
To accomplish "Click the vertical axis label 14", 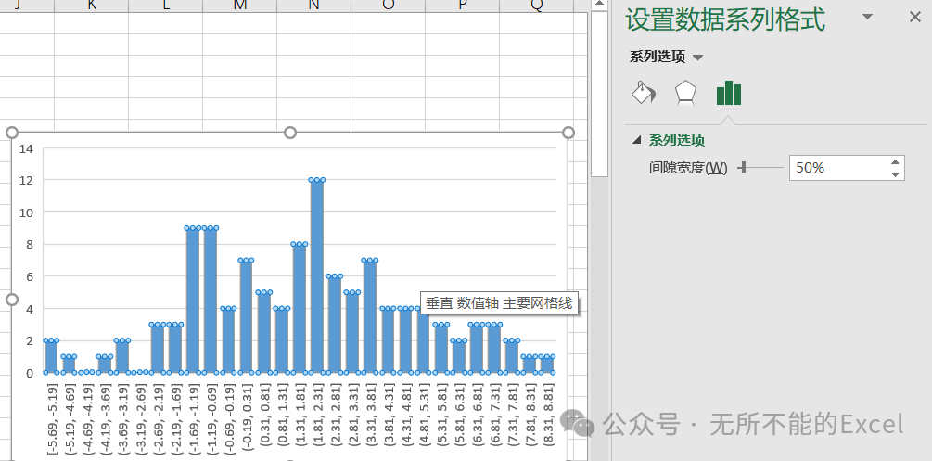I will tap(26, 148).
